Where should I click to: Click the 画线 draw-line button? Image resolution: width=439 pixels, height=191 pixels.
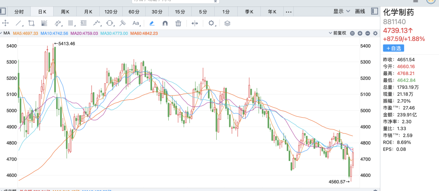click(360, 11)
